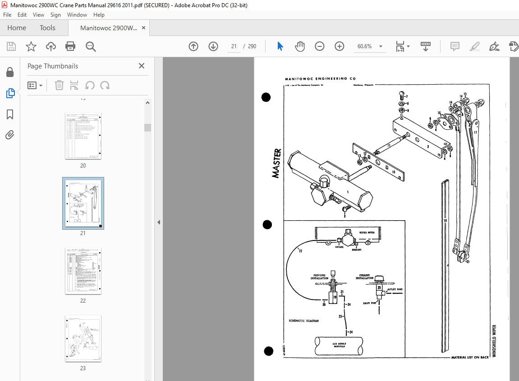Select page 23 thumbnail
Image resolution: width=519 pixels, height=381 pixels.
coord(83,339)
